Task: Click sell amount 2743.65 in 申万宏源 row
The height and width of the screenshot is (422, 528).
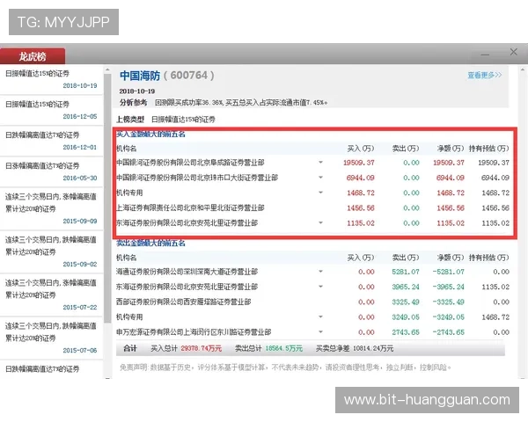Action: pyautogui.click(x=406, y=332)
